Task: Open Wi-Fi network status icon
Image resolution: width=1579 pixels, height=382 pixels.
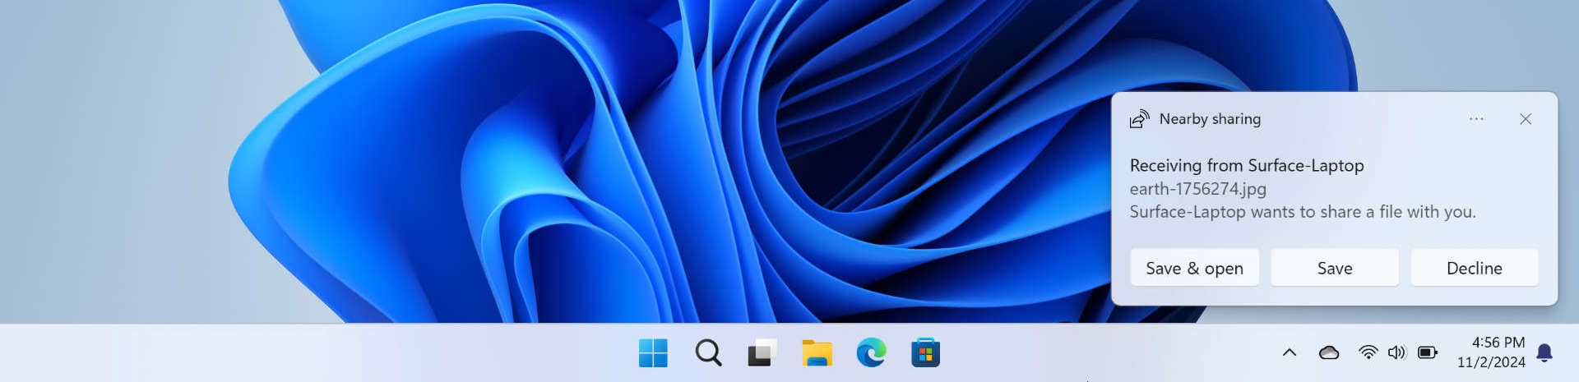Action: [x=1368, y=352]
